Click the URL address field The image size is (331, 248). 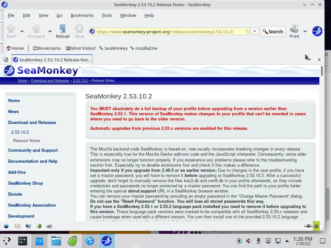pyautogui.click(x=169, y=32)
